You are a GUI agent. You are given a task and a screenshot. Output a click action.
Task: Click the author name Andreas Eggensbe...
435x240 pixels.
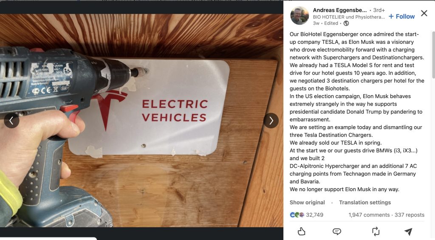(340, 10)
